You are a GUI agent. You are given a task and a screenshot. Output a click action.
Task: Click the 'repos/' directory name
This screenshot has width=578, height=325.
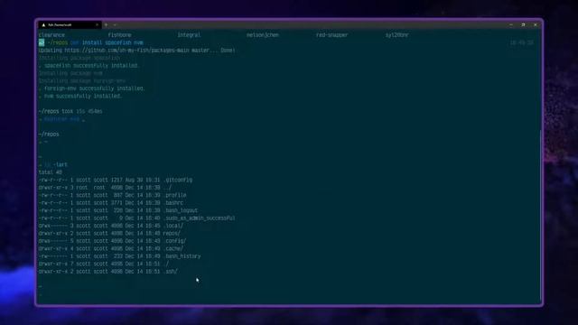point(172,234)
